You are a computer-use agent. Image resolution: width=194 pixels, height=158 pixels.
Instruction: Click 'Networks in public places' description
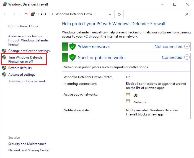(106, 67)
